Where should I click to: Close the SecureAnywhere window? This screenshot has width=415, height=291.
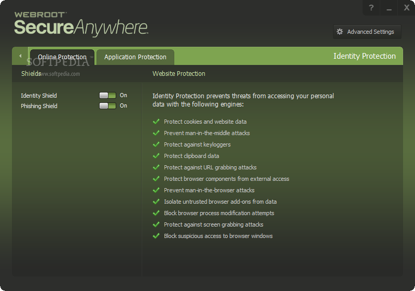tap(407, 8)
